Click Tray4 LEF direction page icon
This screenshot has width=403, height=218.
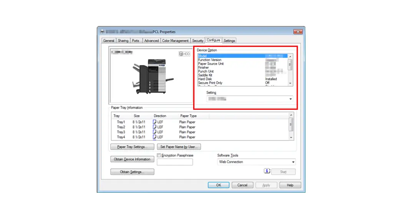154,137
